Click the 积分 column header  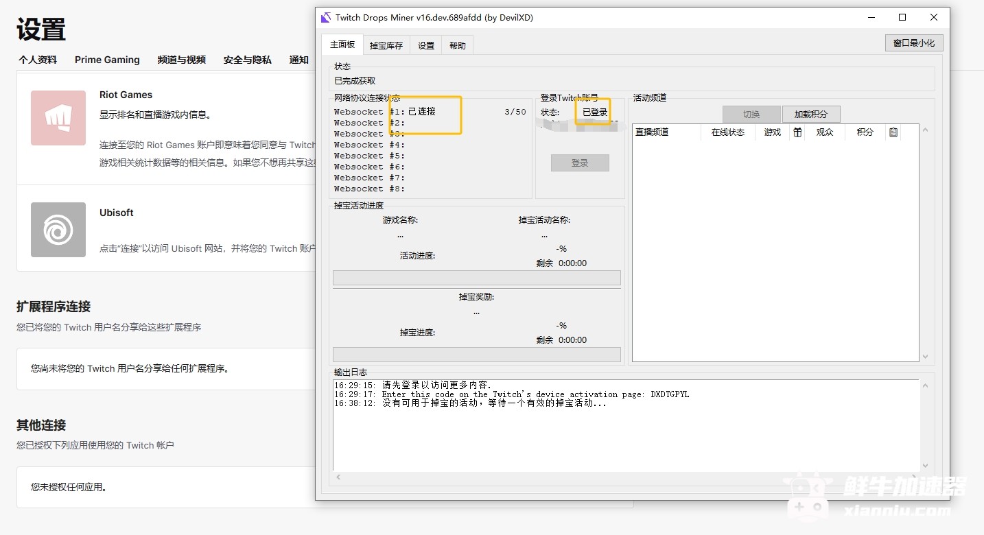click(x=865, y=132)
